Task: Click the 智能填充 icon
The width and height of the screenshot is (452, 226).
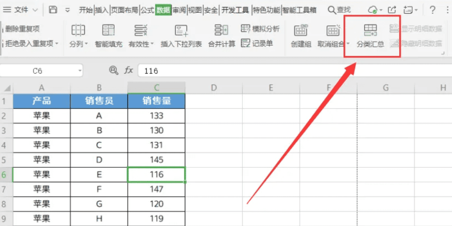Action: click(109, 30)
